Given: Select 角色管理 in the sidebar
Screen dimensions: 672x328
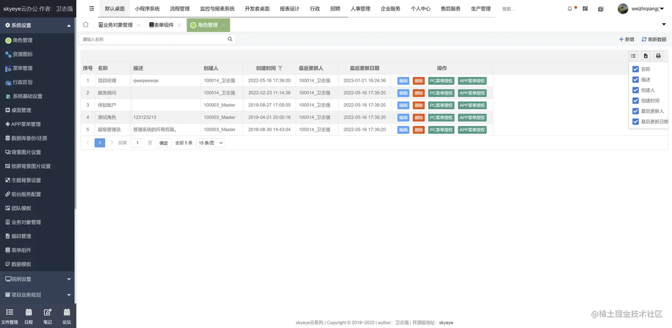Looking at the screenshot, I should point(38,40).
